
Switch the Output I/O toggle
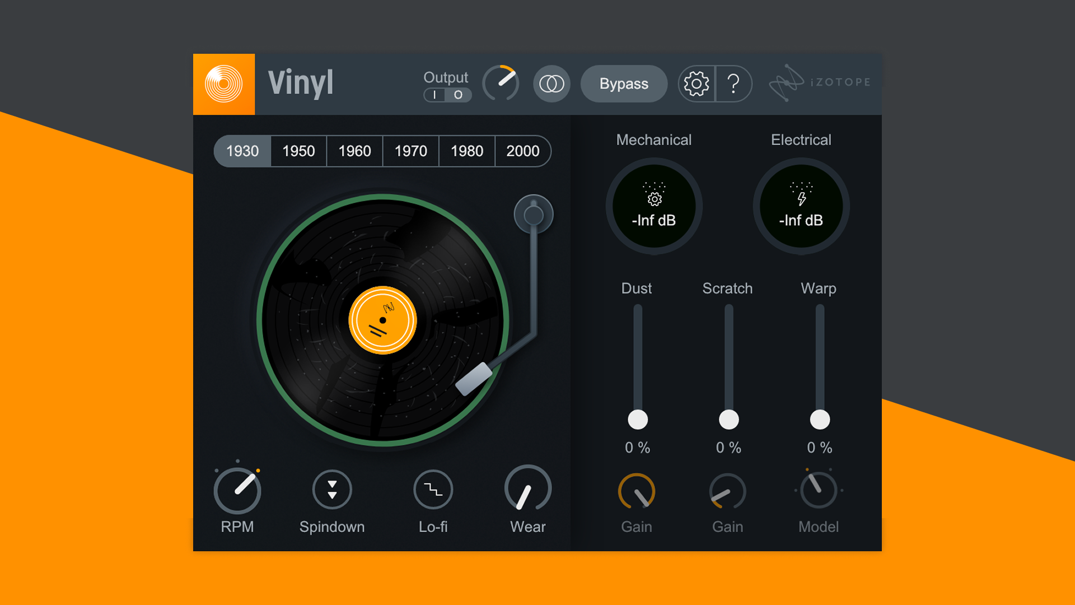coord(446,95)
